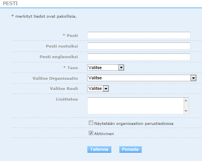This screenshot has height=161, width=202.
Task: Click the PESTI header title
Action: 10,4
